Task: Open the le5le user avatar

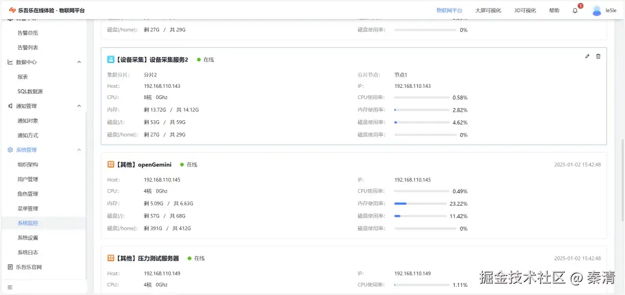Action: (x=597, y=11)
